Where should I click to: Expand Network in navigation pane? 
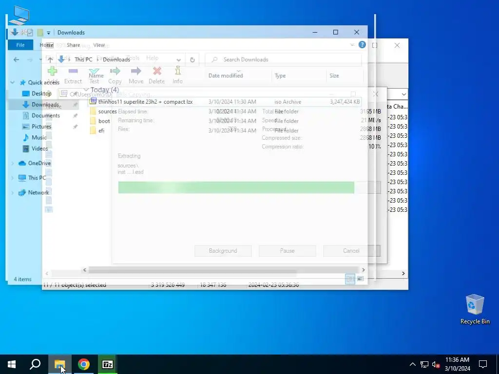coord(12,192)
